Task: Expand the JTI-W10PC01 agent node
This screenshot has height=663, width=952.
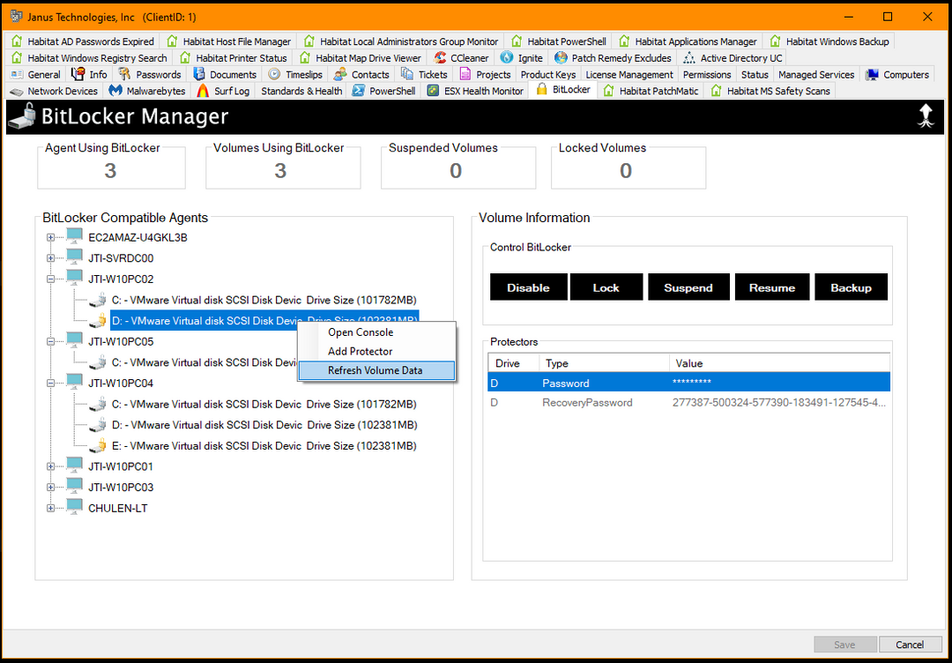Action: [50, 466]
